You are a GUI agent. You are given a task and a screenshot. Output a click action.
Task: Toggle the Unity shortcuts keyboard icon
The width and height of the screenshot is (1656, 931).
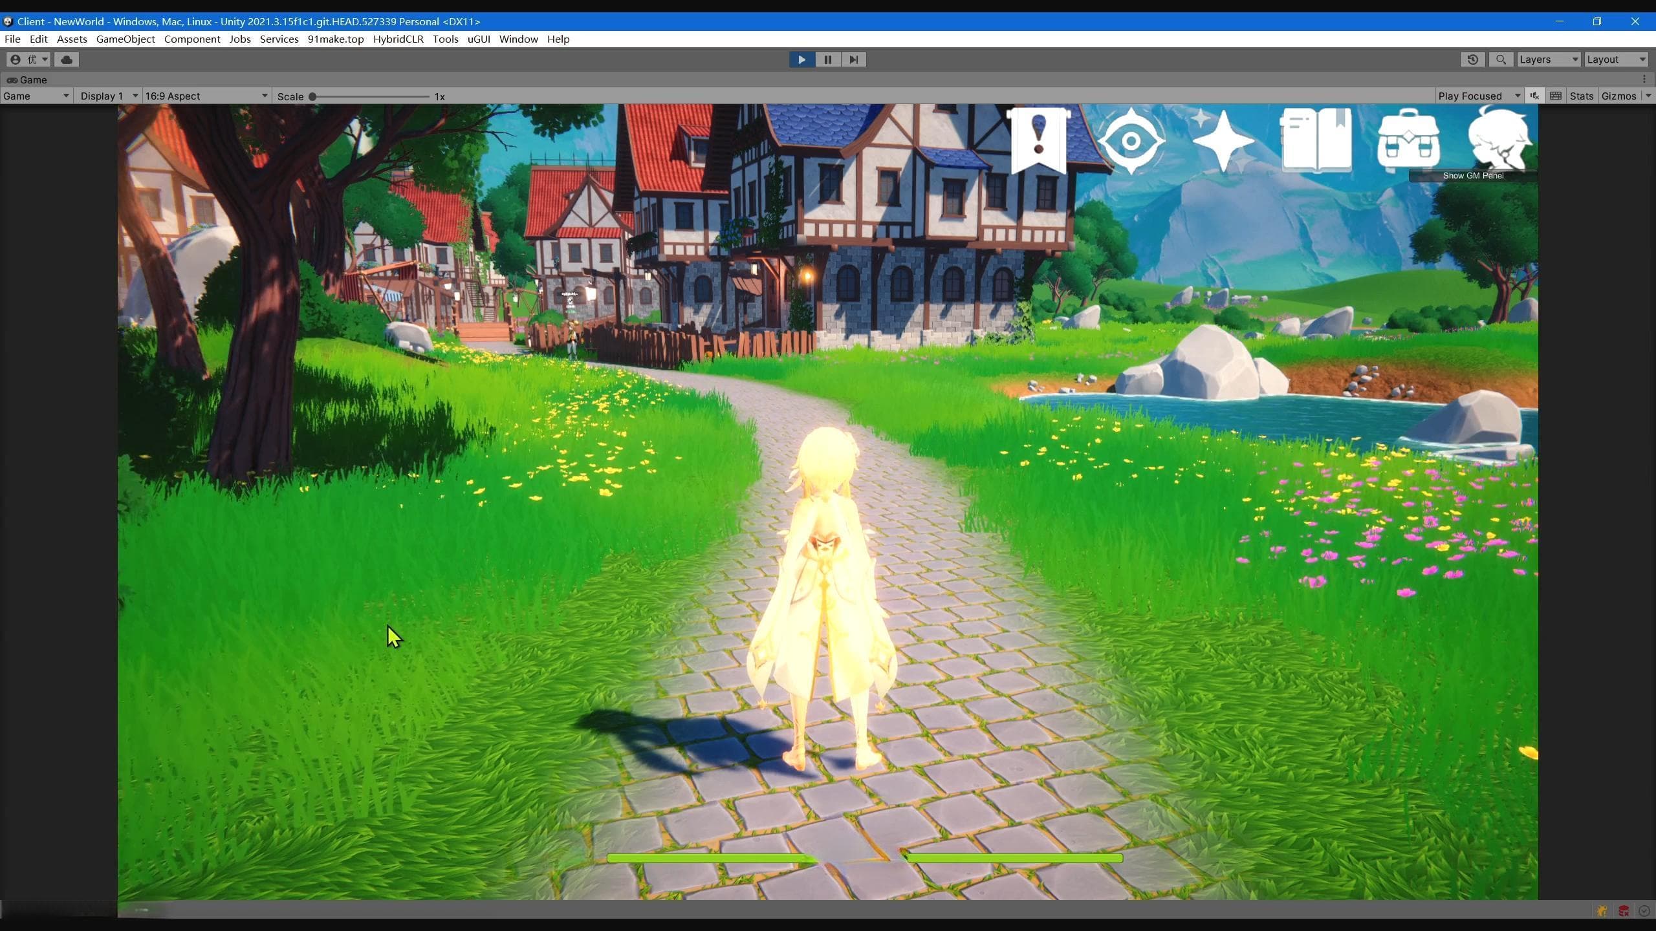click(x=1556, y=96)
